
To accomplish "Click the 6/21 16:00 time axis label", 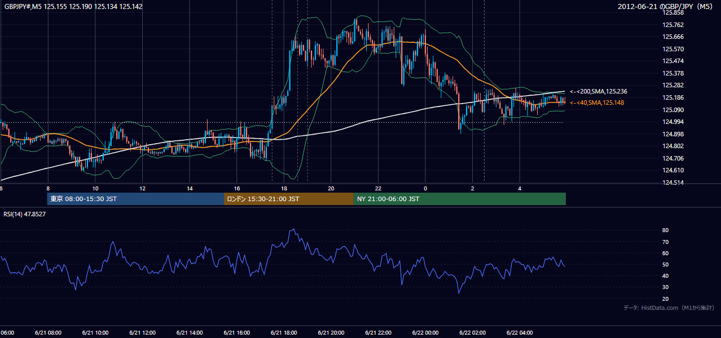I will (x=236, y=333).
